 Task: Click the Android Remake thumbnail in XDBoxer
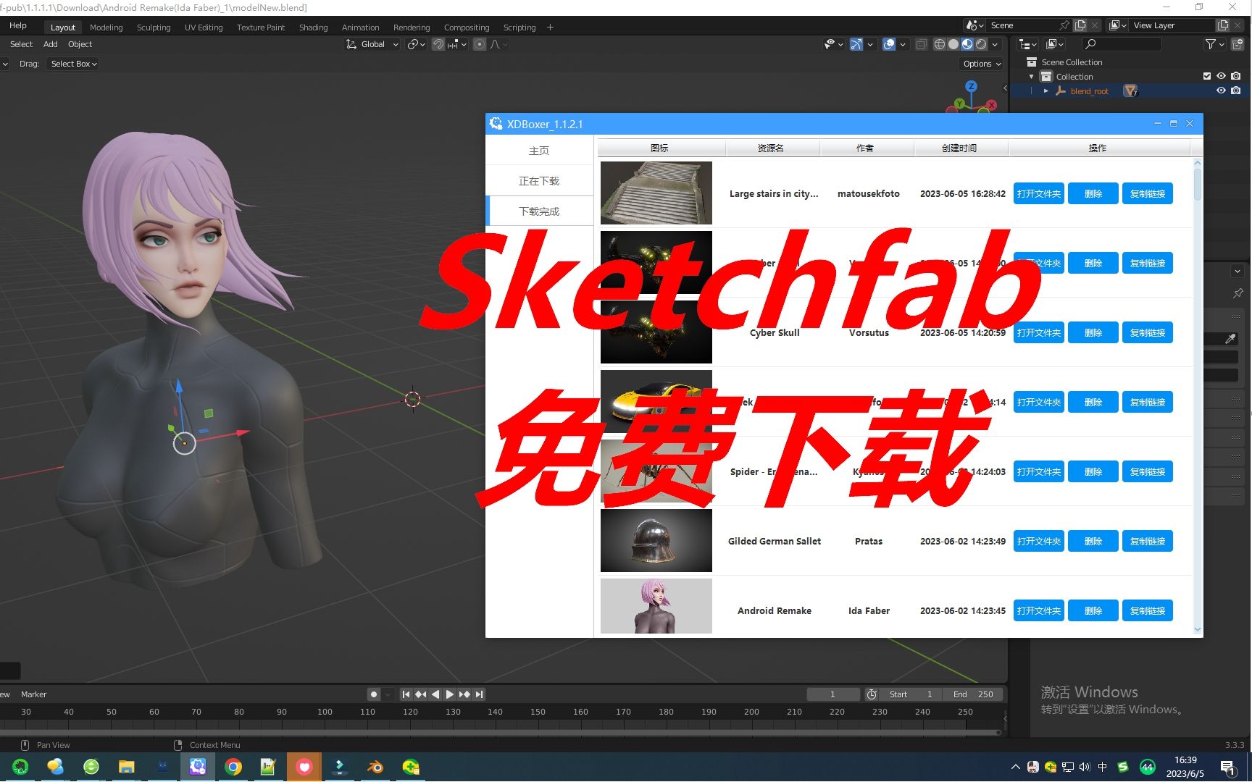coord(656,607)
